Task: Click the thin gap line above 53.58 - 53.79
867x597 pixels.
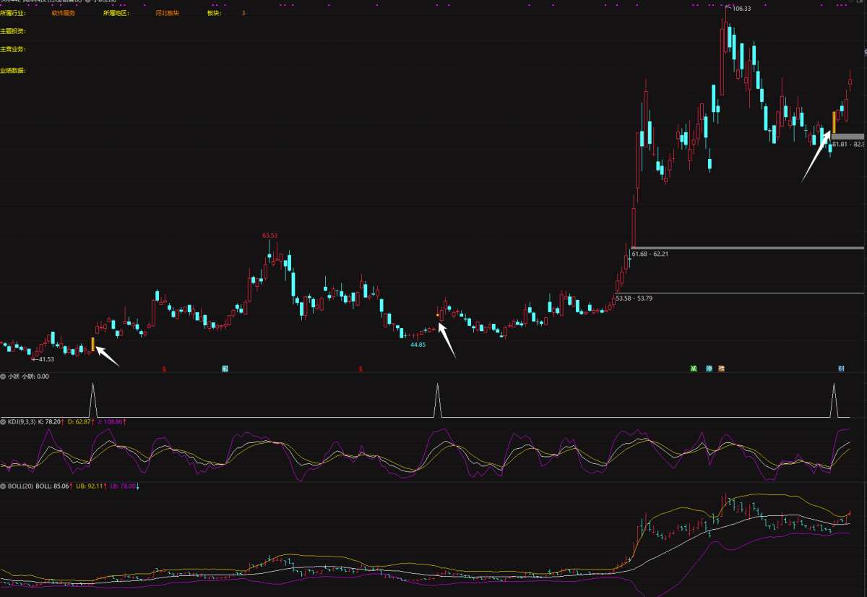Action: [739, 293]
